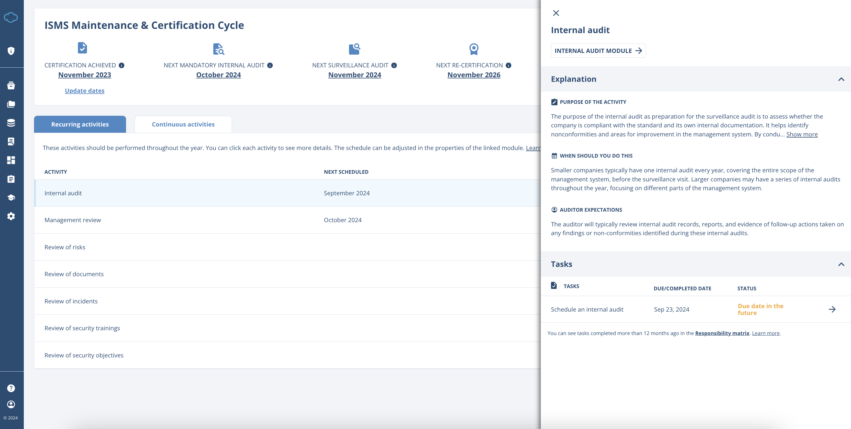The height and width of the screenshot is (429, 851).
Task: Click Show more in the purpose text
Action: 801,134
